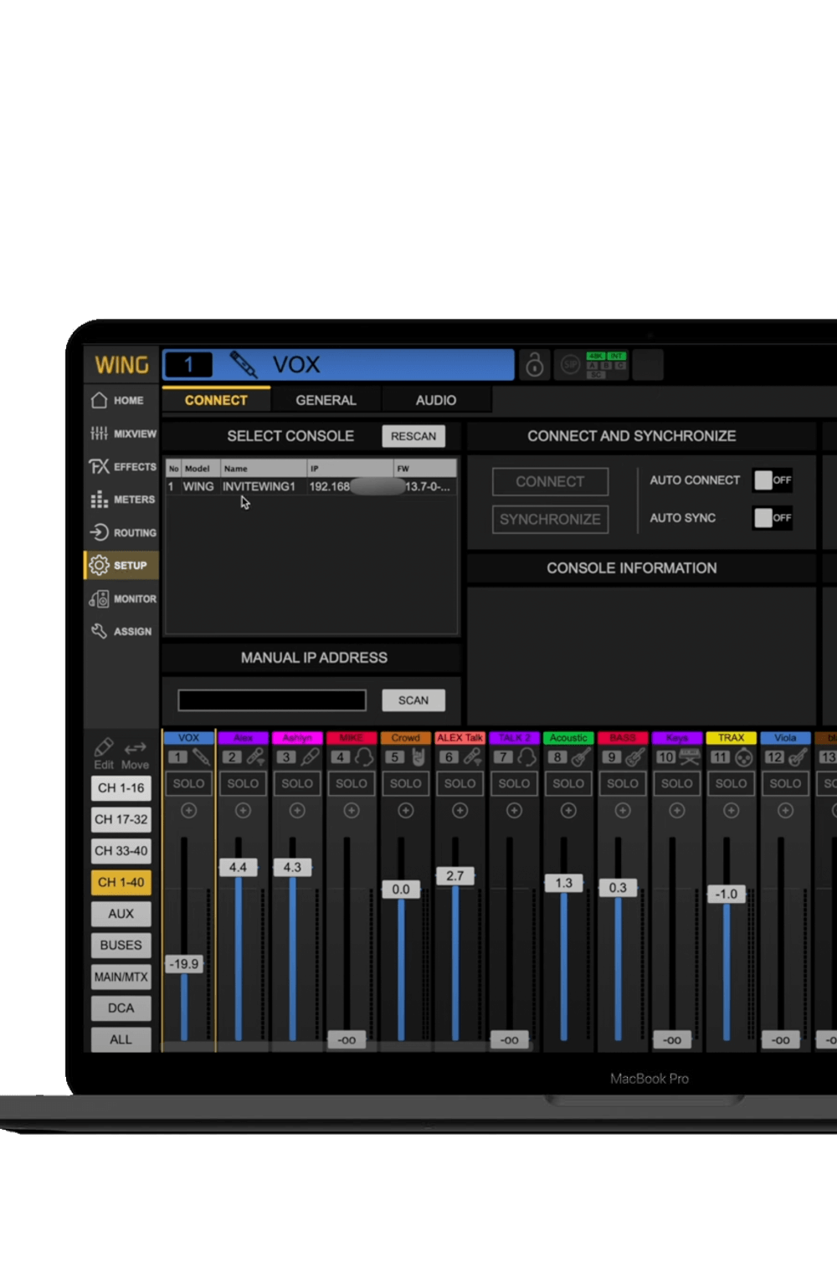Expand the plus button on TRAX channel
Viewport: 837px width, 1272px height.
[x=731, y=810]
